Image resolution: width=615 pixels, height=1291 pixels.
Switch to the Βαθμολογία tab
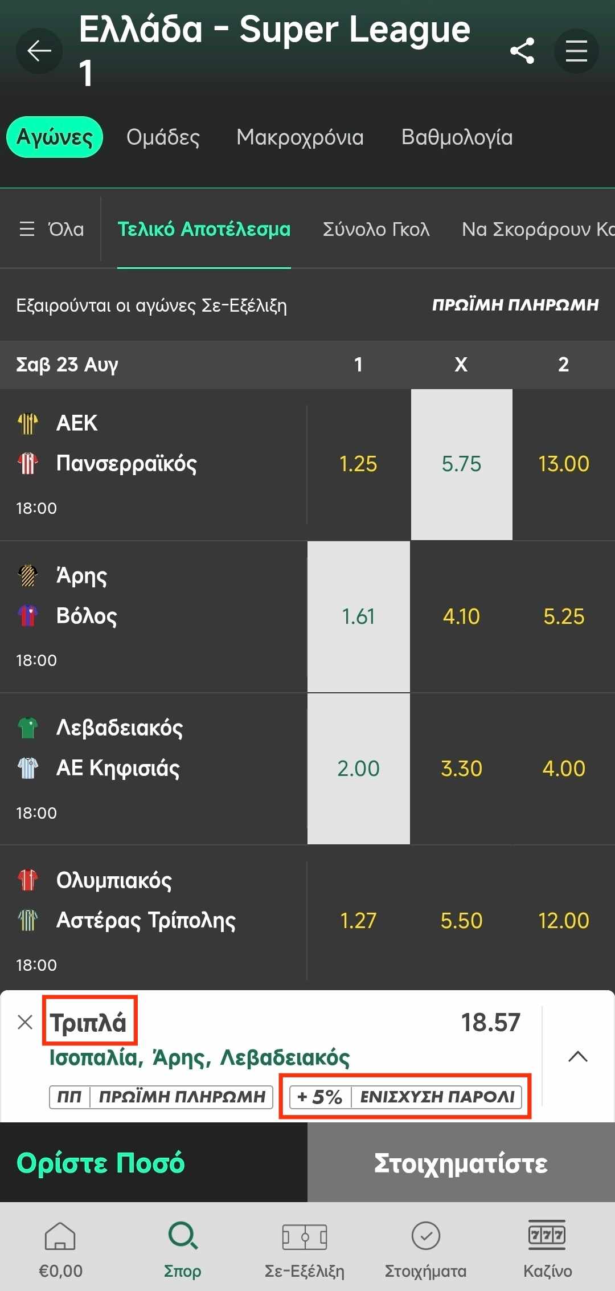coord(457,137)
